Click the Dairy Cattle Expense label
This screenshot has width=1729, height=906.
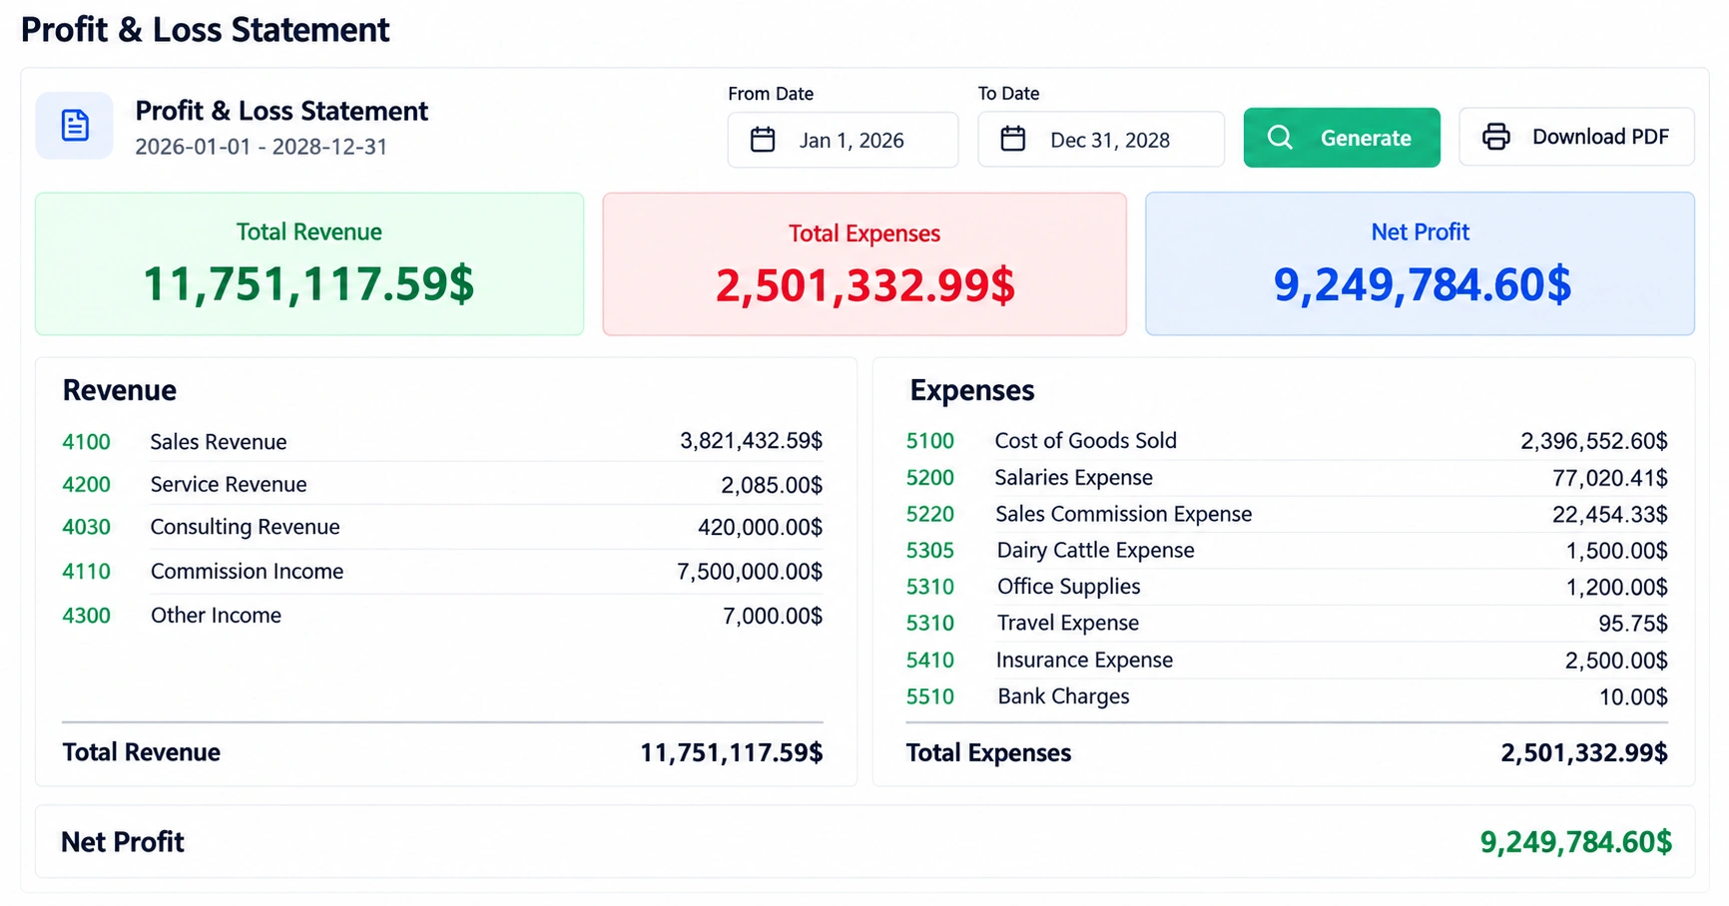(x=1095, y=551)
